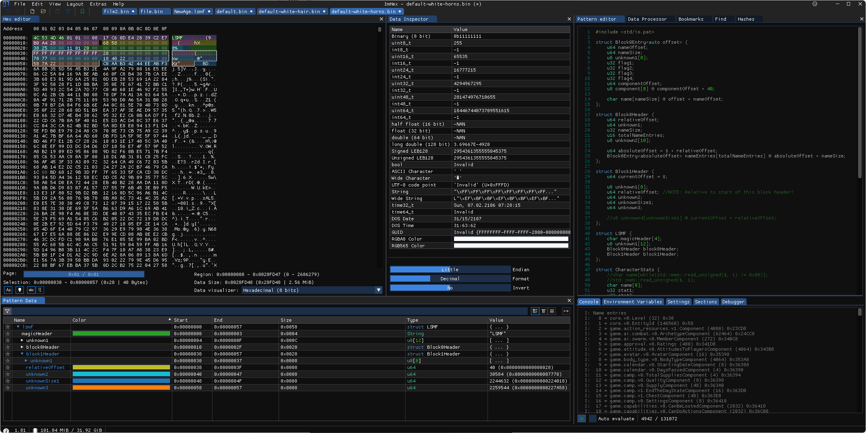
Task: Switch to the Environment Variables tab
Action: coord(632,302)
